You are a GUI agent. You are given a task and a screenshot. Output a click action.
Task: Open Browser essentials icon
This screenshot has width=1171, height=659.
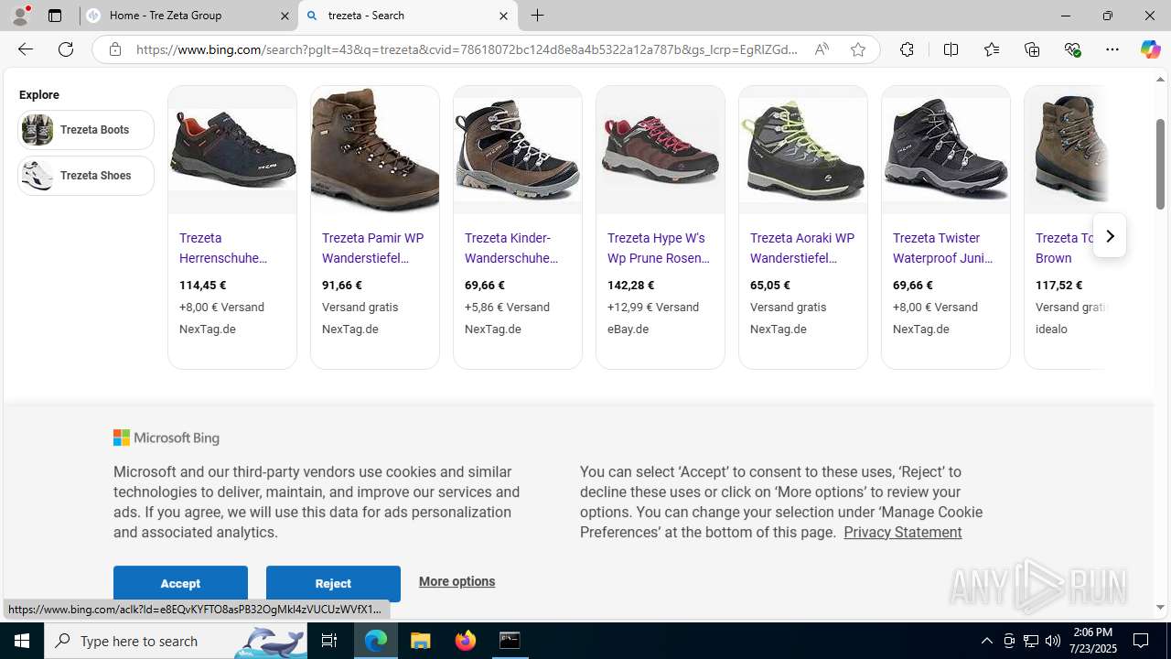[1072, 49]
